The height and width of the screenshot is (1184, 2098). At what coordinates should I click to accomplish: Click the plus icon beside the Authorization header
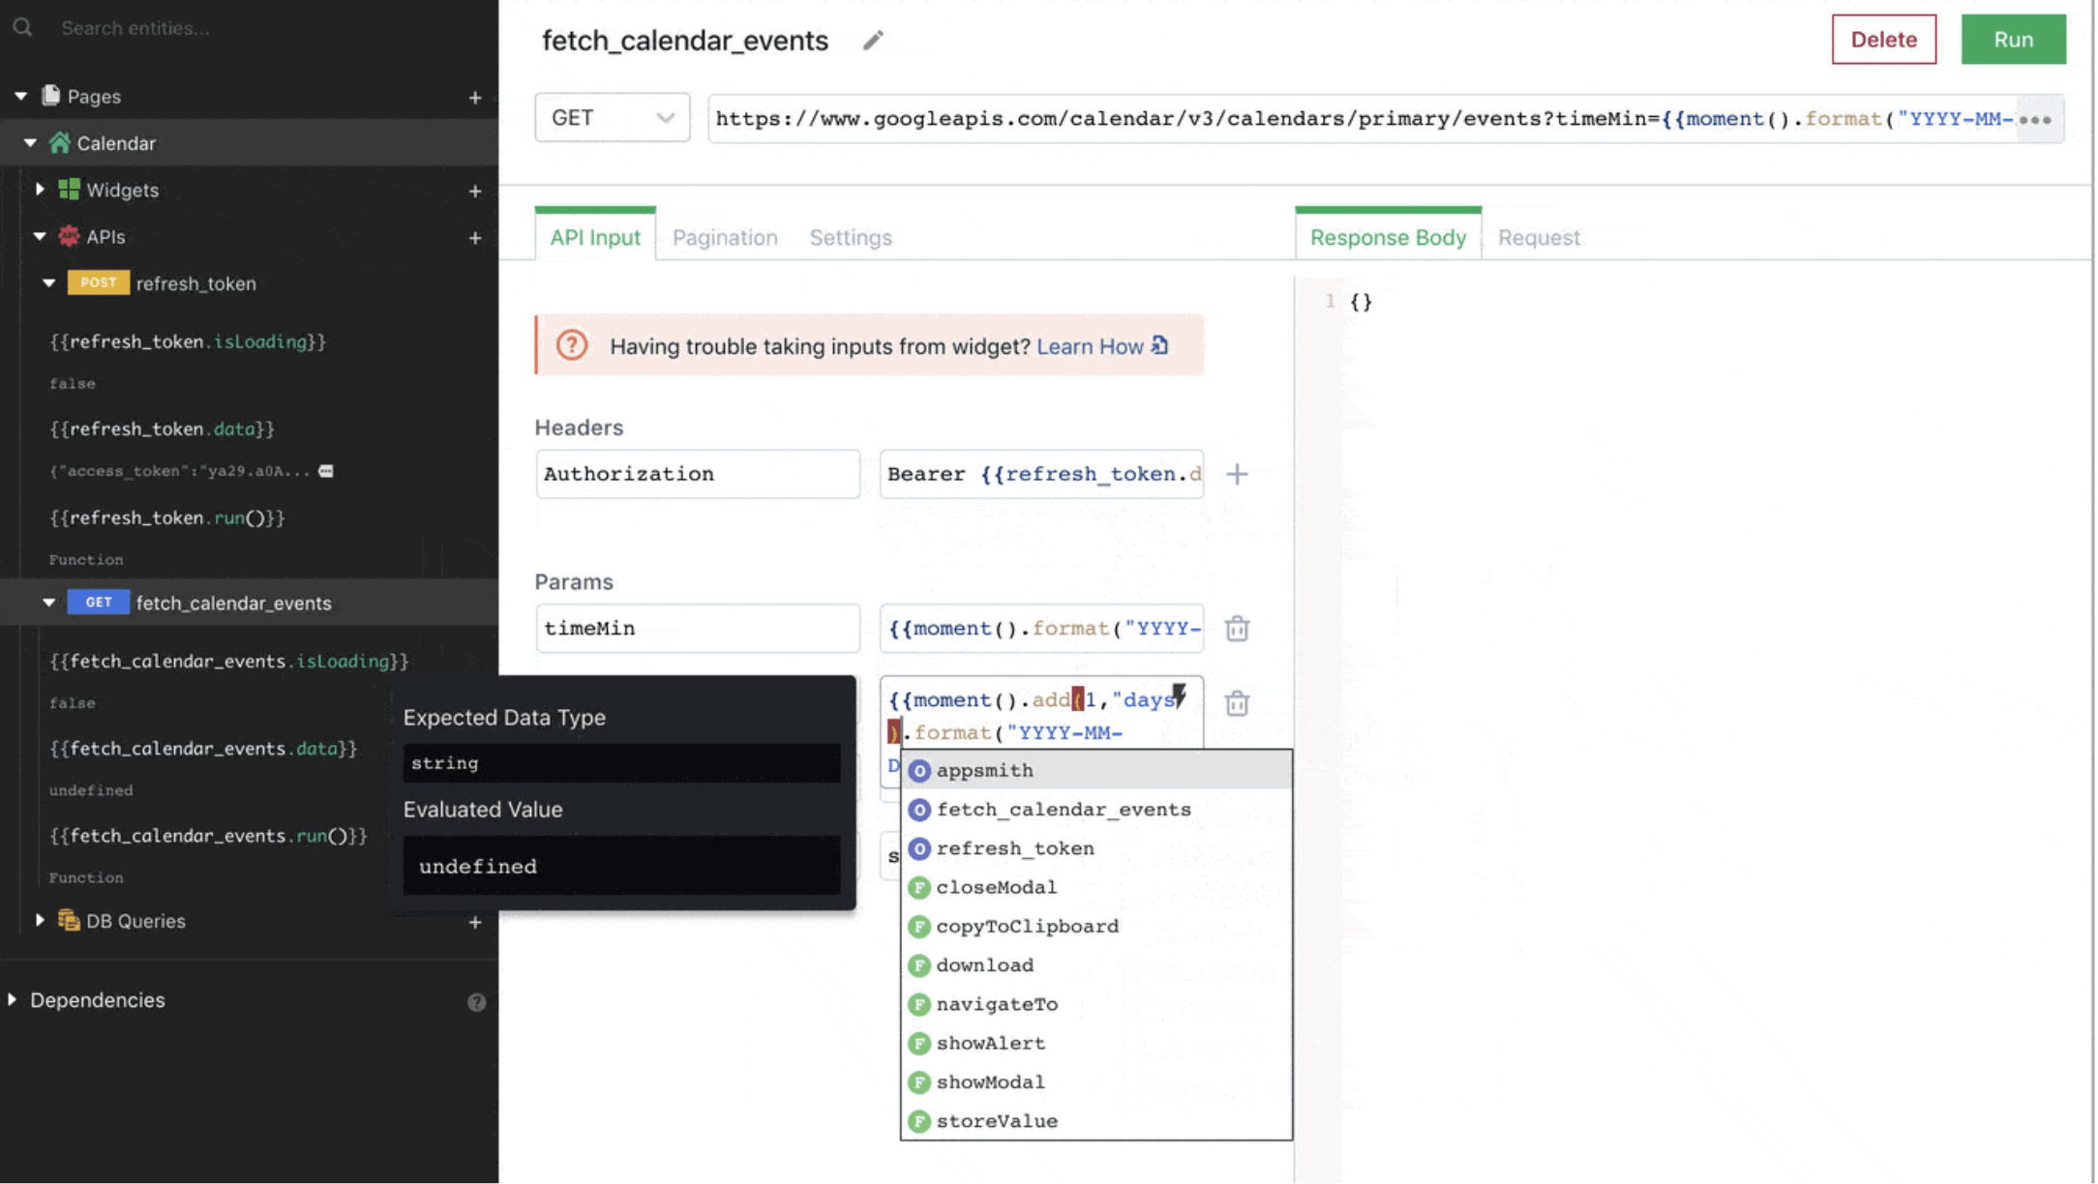pyautogui.click(x=1237, y=474)
